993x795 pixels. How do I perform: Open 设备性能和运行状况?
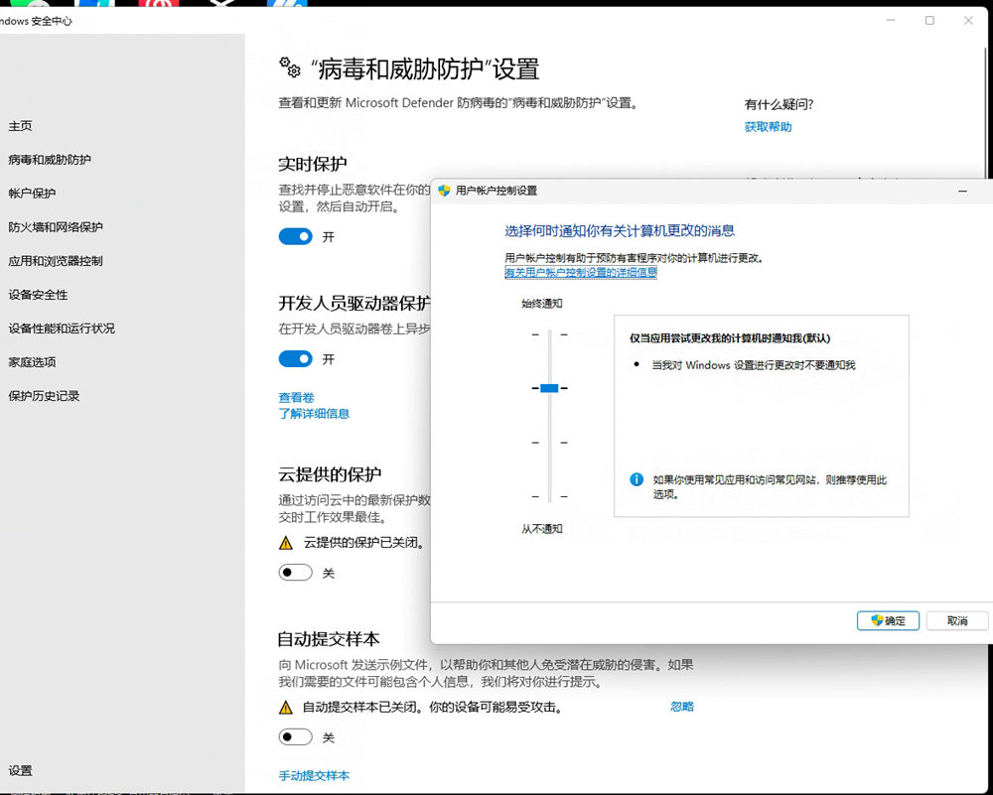pyautogui.click(x=62, y=328)
